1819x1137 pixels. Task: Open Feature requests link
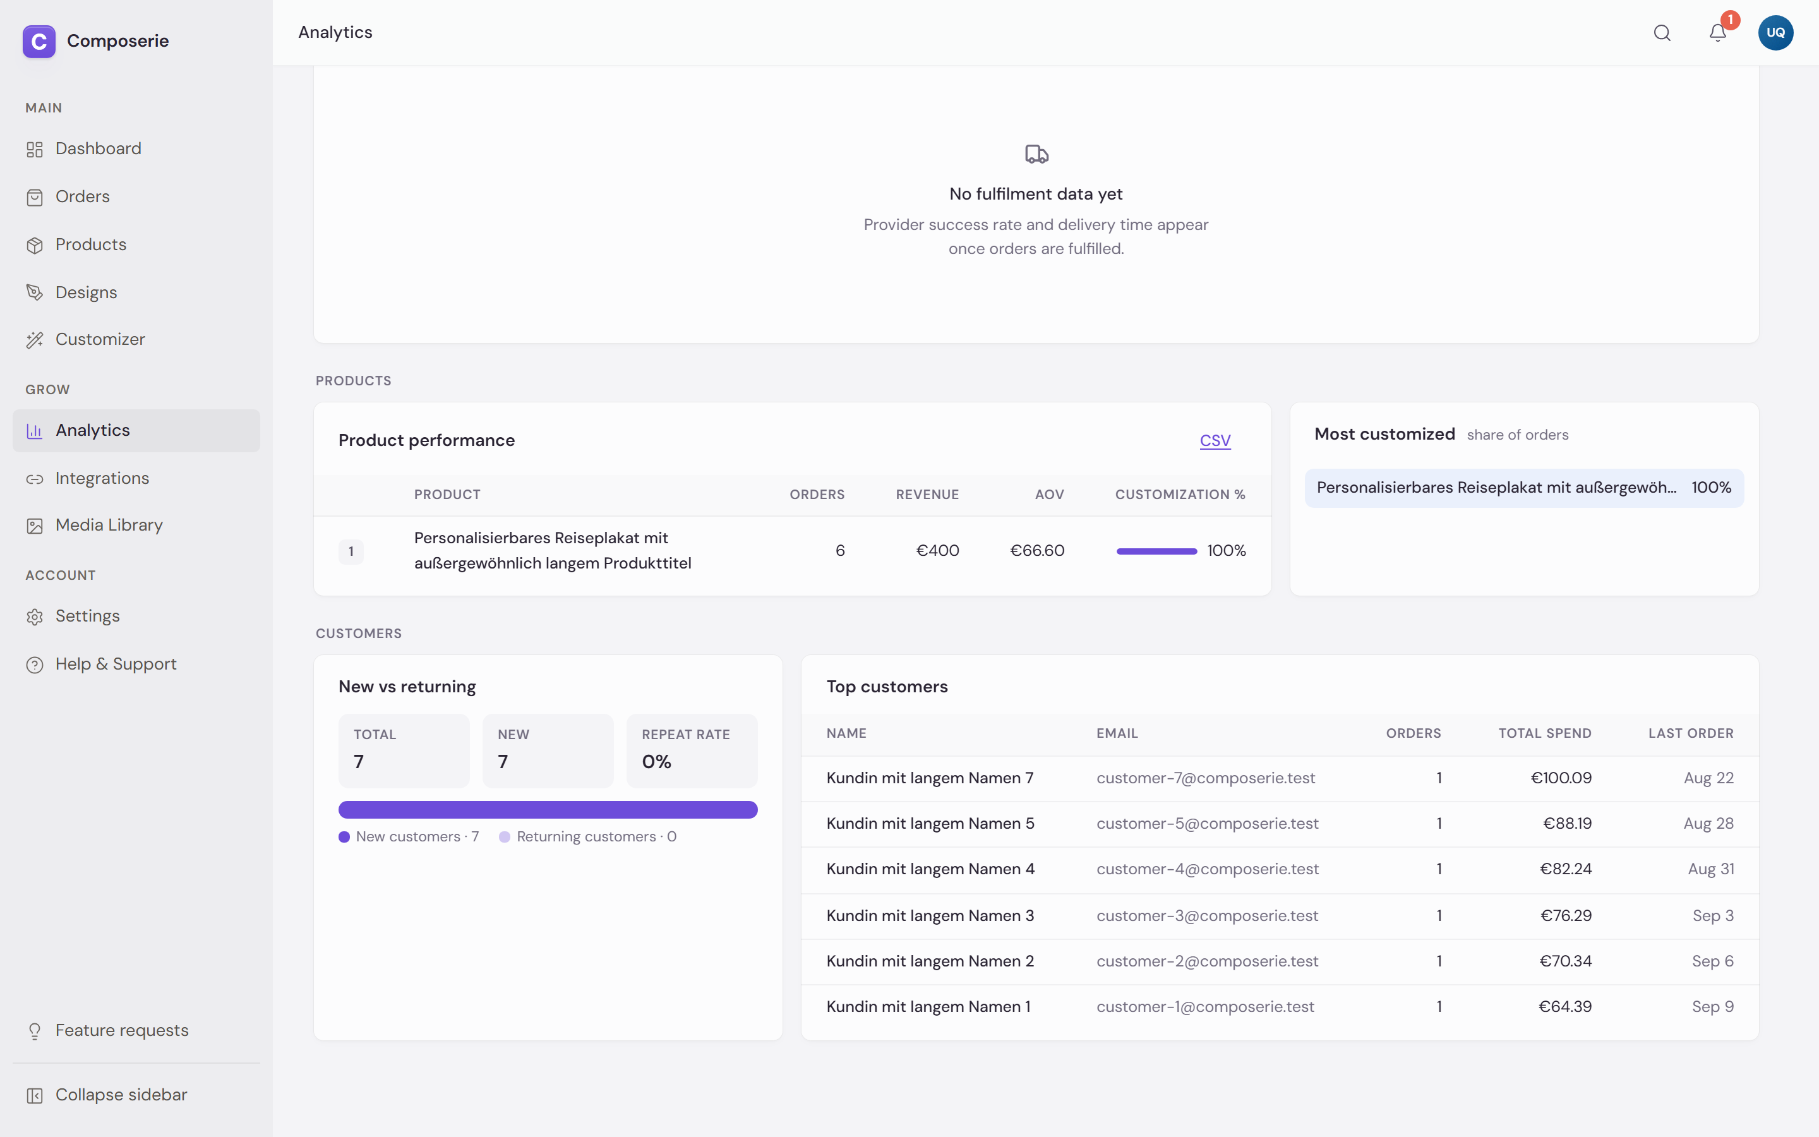(x=136, y=1030)
